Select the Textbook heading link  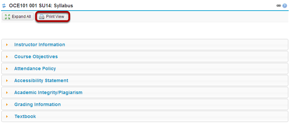(x=25, y=116)
